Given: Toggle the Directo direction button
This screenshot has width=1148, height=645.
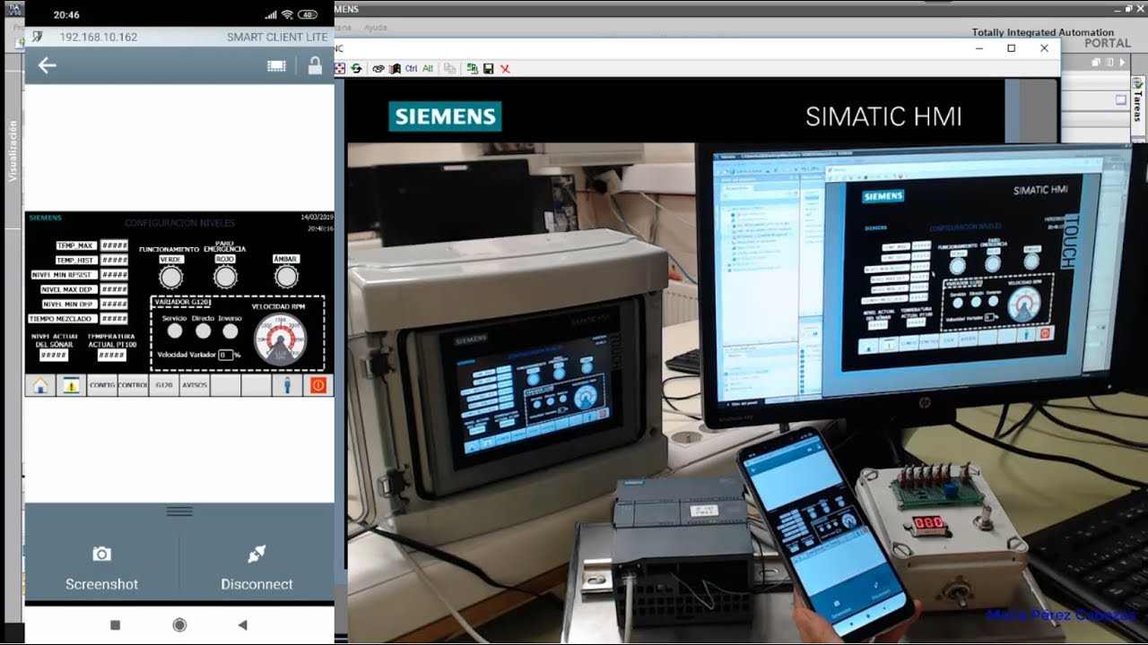Looking at the screenshot, I should click(x=203, y=331).
